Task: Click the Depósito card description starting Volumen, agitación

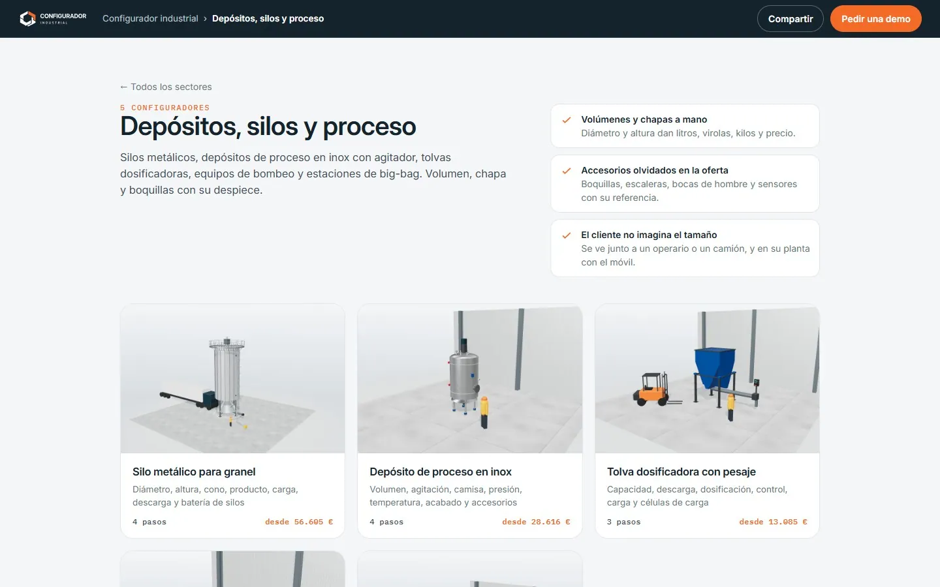Action: [446, 496]
